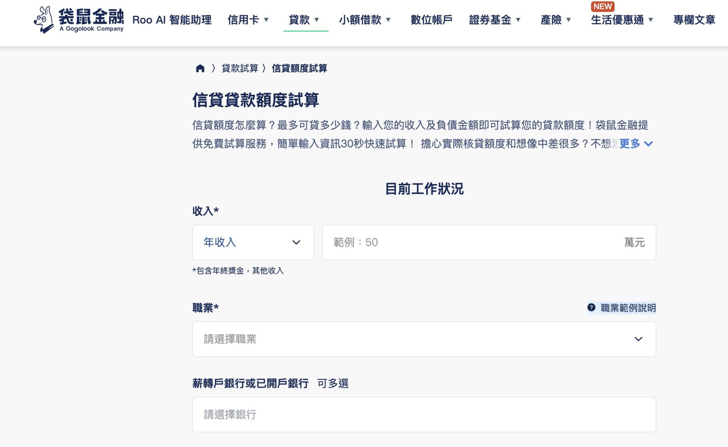Screen dimensions: 728x447
Task: Click the home icon in the breadcrumb
Action: coord(200,69)
